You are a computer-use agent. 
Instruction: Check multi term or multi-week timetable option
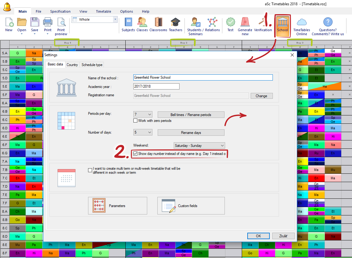(90, 170)
